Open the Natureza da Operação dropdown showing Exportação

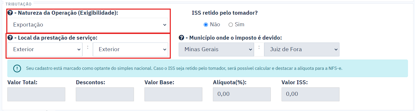[x=88, y=25]
